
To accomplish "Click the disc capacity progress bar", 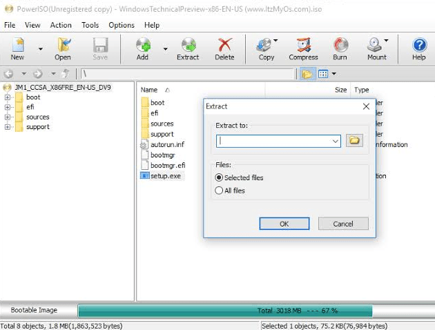I will point(225,311).
